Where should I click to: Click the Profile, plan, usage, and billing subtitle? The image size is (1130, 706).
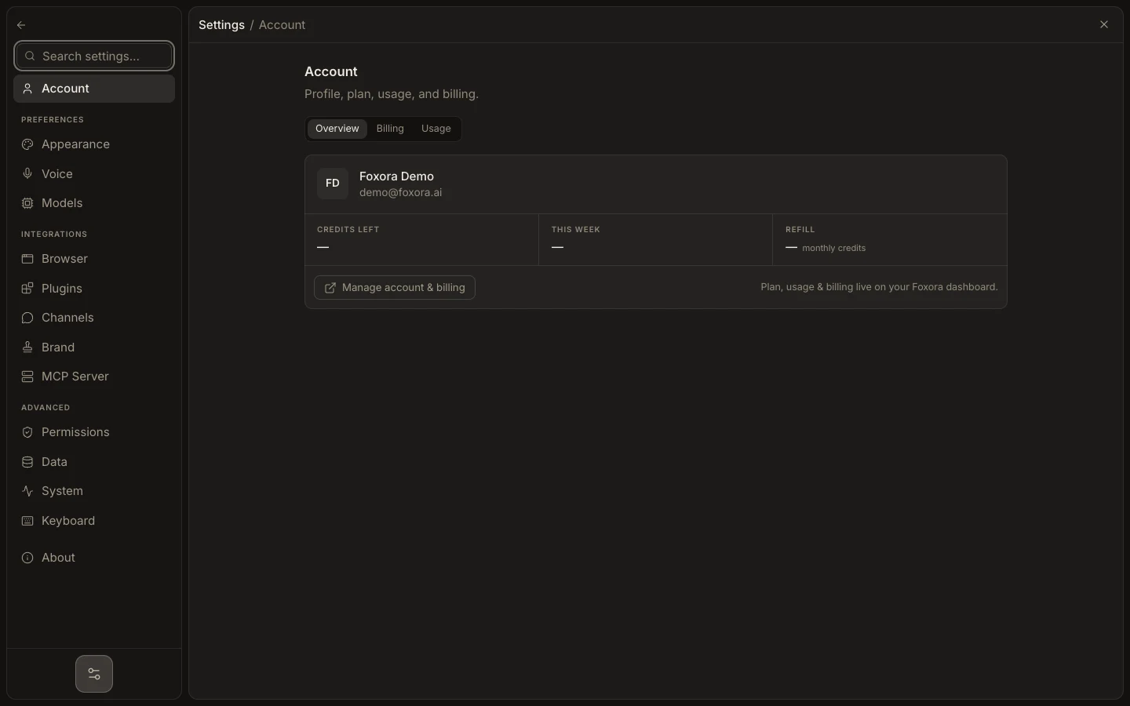tap(391, 94)
